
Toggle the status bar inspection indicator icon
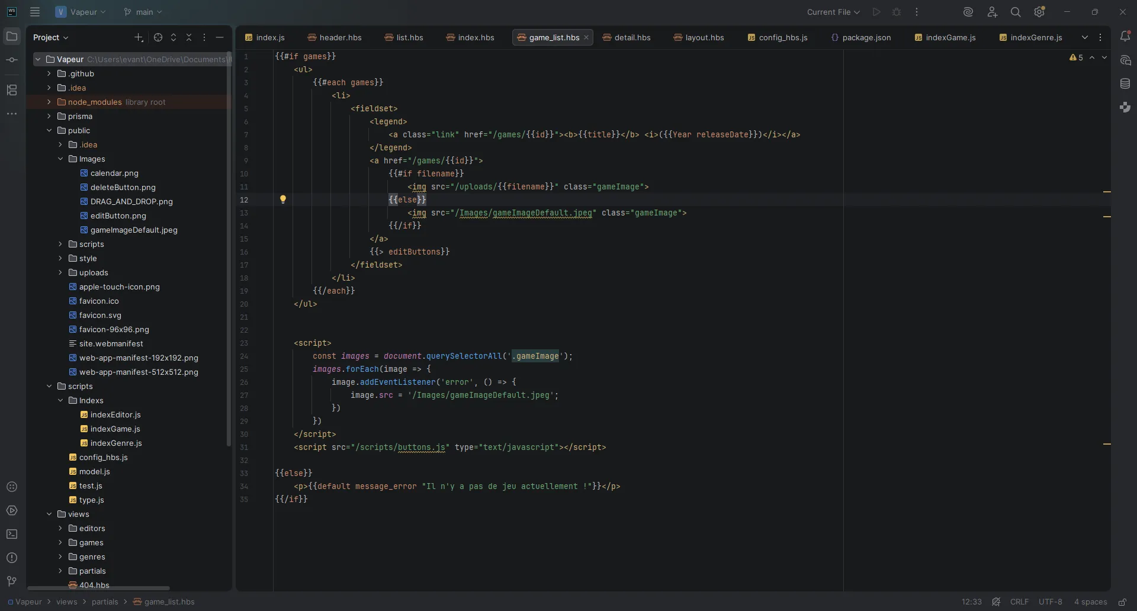[x=996, y=602]
